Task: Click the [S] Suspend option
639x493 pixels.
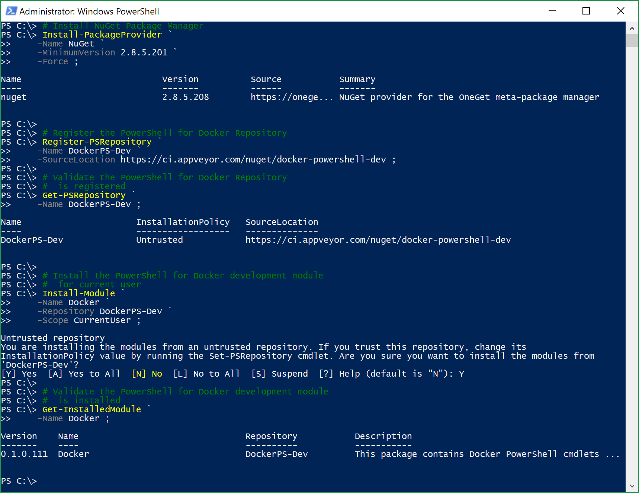Action: coord(280,374)
